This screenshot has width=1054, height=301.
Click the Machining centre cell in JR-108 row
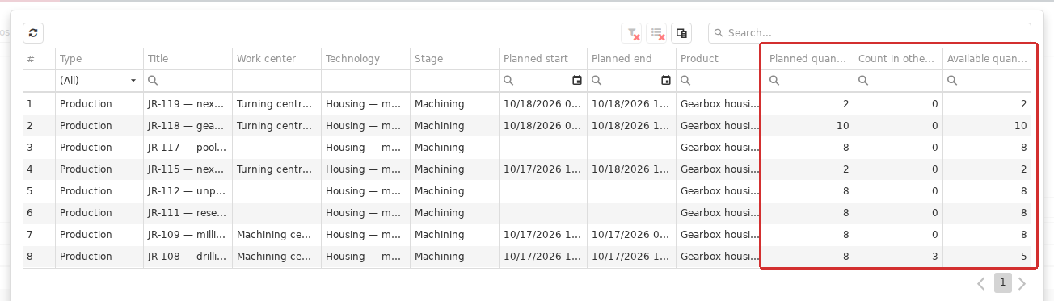(x=276, y=257)
